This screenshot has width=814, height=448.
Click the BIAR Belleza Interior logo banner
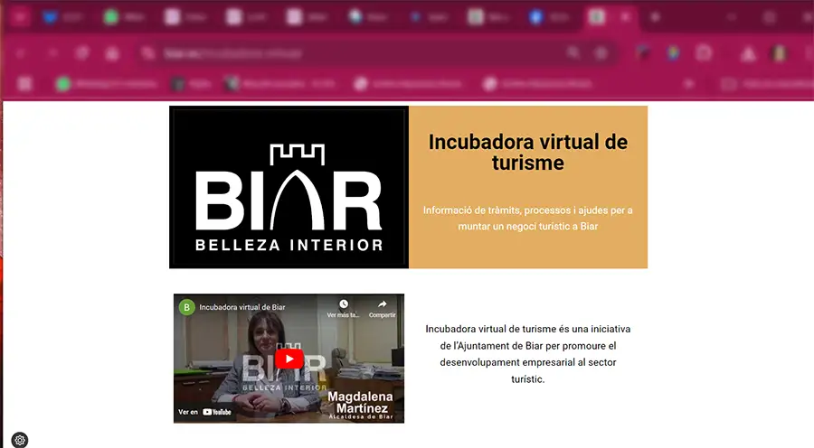pos(289,187)
